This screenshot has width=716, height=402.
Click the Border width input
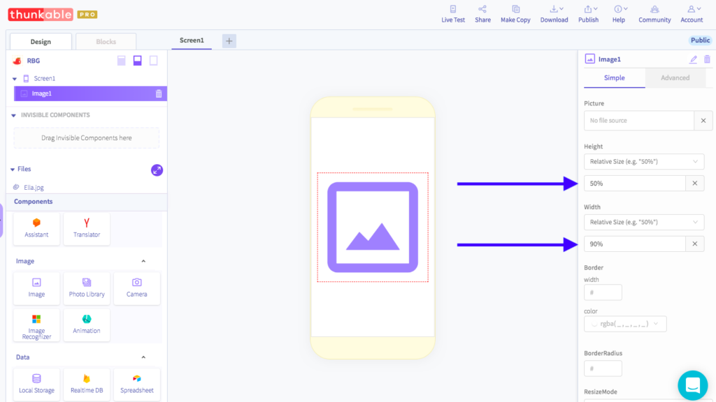(603, 292)
